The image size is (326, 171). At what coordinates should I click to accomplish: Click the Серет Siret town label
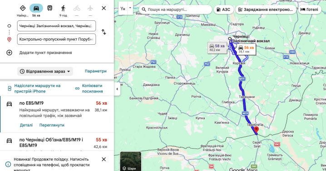(257, 144)
